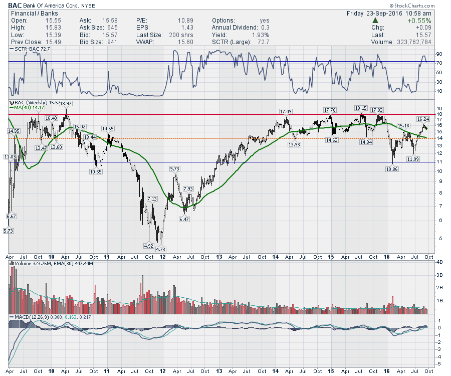Select the Prev Close value 15.49
The image size is (451, 376).
pos(53,42)
